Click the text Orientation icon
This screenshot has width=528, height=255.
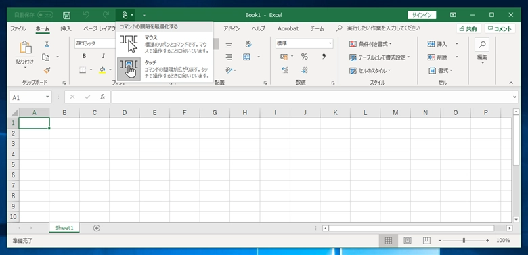click(x=229, y=70)
